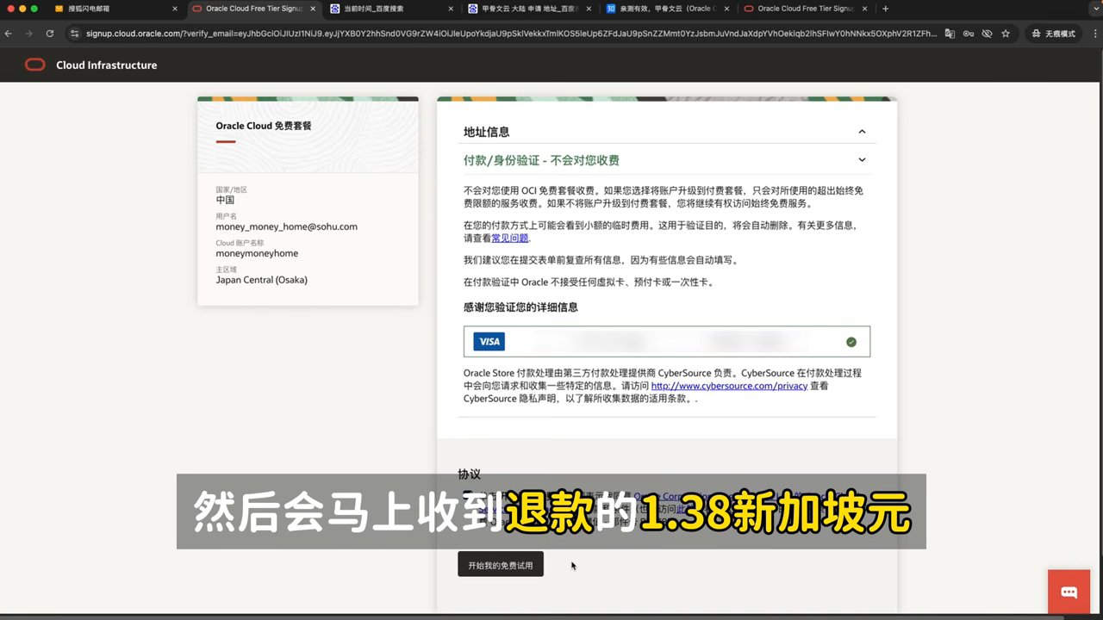Click the 地址信息 section heading
1103x620 pixels.
pyautogui.click(x=486, y=132)
